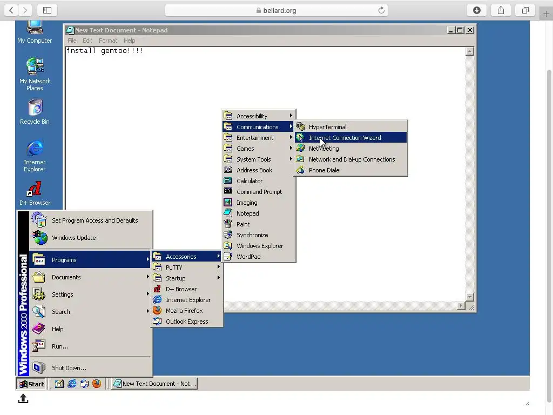The height and width of the screenshot is (415, 553).
Task: Click Show Desktop quick launch icon
Action: [59, 384]
